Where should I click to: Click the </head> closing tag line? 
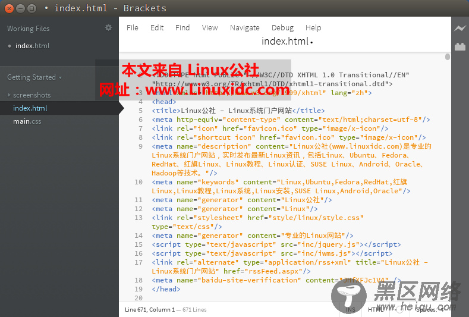[x=166, y=289]
